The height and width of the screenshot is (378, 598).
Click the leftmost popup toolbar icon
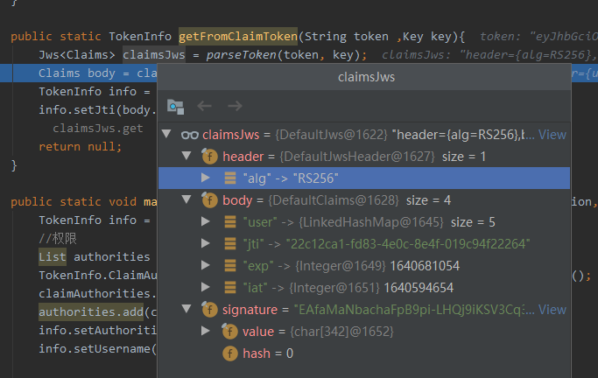point(176,106)
